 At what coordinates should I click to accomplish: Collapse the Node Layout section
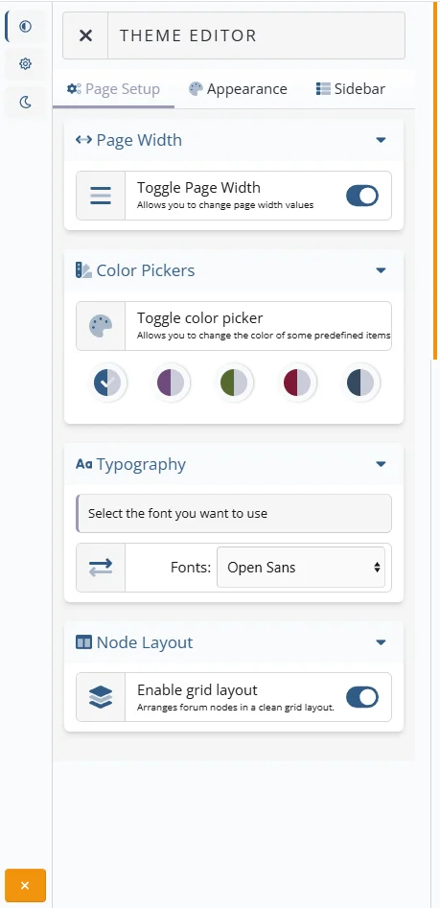pos(381,642)
